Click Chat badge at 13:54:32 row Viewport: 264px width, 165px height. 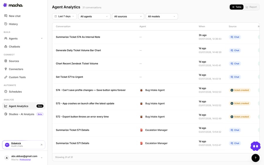(235, 130)
